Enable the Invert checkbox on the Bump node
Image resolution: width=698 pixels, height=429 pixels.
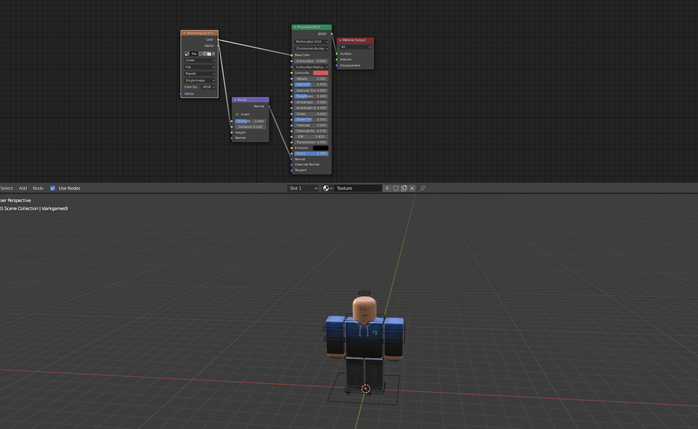[x=237, y=114]
